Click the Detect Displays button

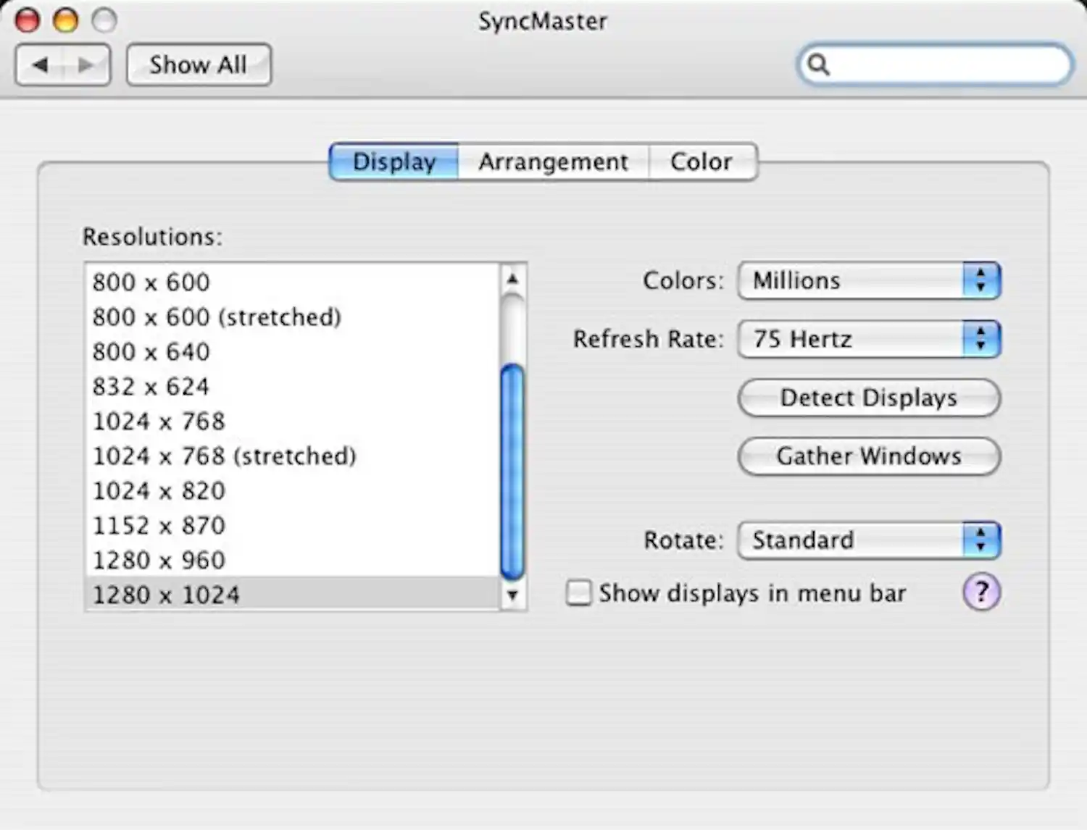pyautogui.click(x=868, y=398)
